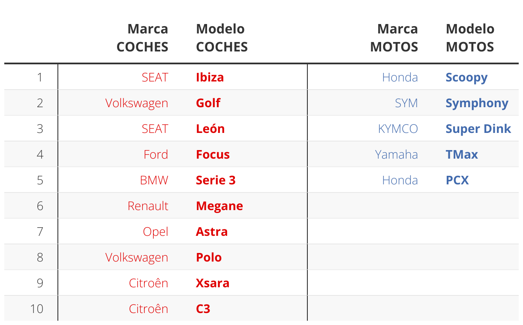The image size is (523, 325).
Task: Click the Modelo COCHES column header
Action: tap(222, 38)
